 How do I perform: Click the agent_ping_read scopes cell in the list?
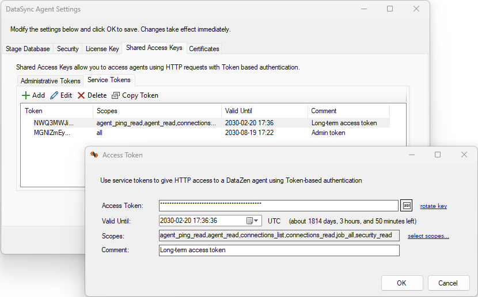(x=156, y=123)
